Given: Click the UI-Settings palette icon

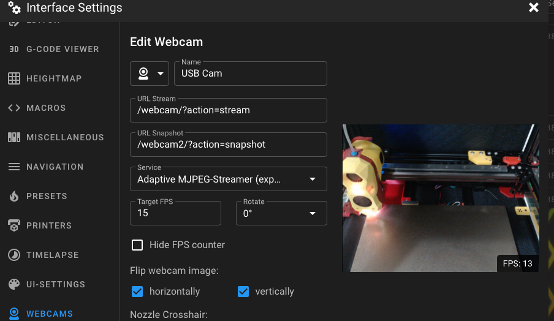Looking at the screenshot, I should pos(13,284).
